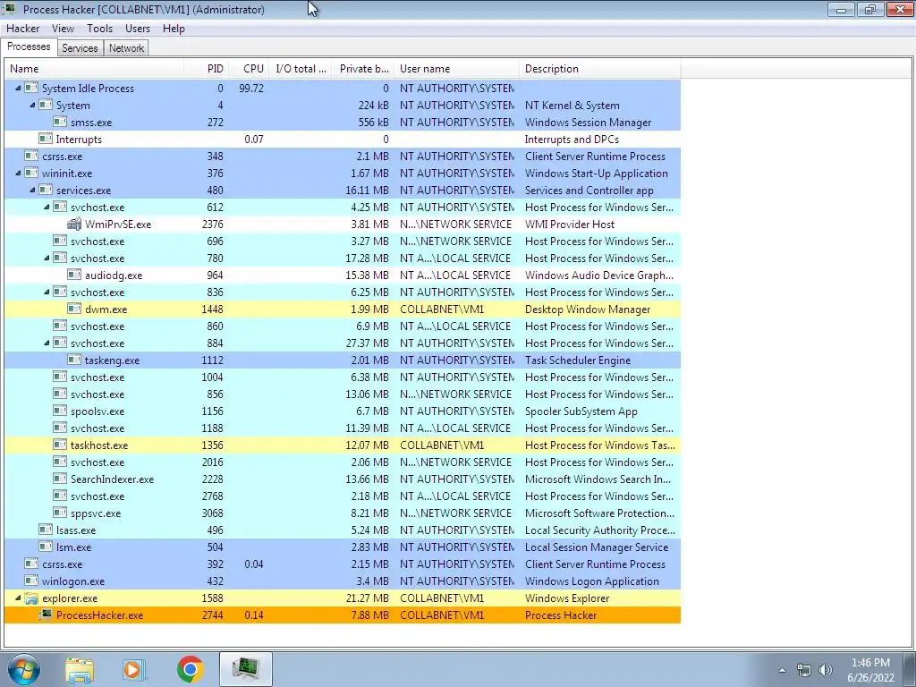Screen dimensions: 916x687
Task: Collapse svchost.exe PID 612 node
Action: click(47, 207)
